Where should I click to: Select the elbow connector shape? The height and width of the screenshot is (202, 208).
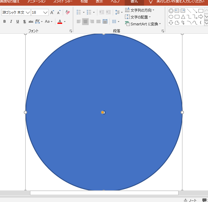point(189,17)
